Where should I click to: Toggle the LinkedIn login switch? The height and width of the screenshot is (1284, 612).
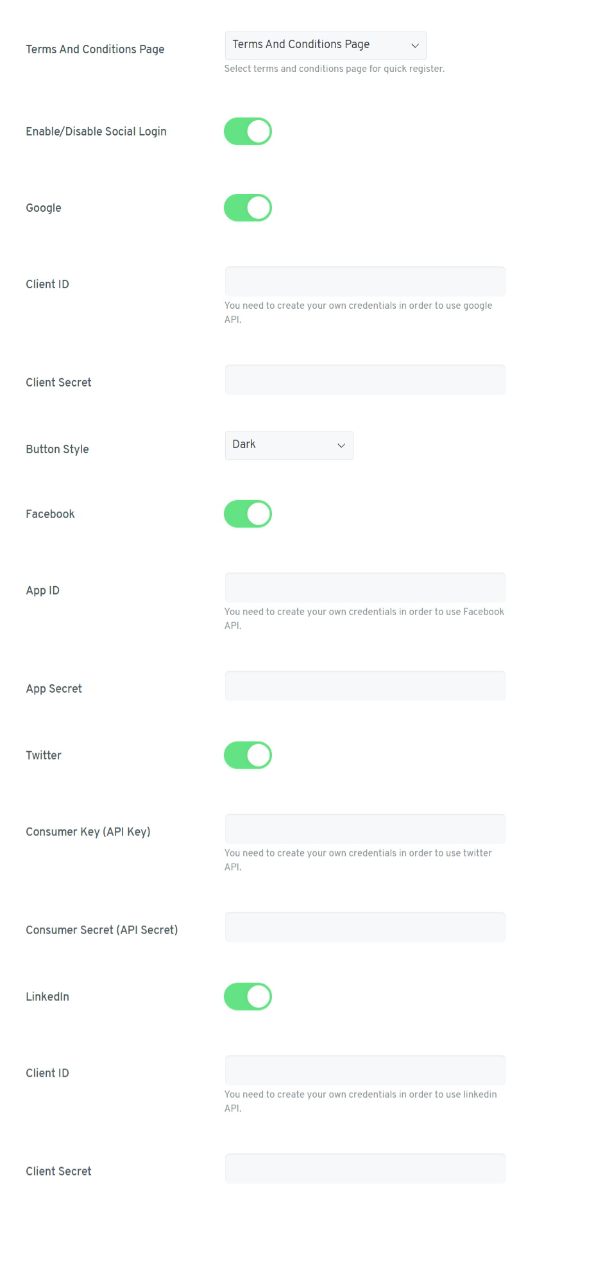[x=248, y=996]
